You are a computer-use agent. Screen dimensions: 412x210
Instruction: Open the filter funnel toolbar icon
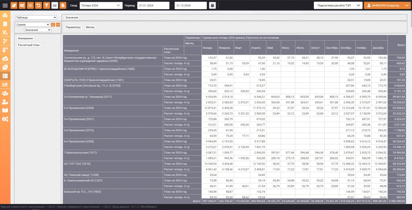tap(47, 5)
